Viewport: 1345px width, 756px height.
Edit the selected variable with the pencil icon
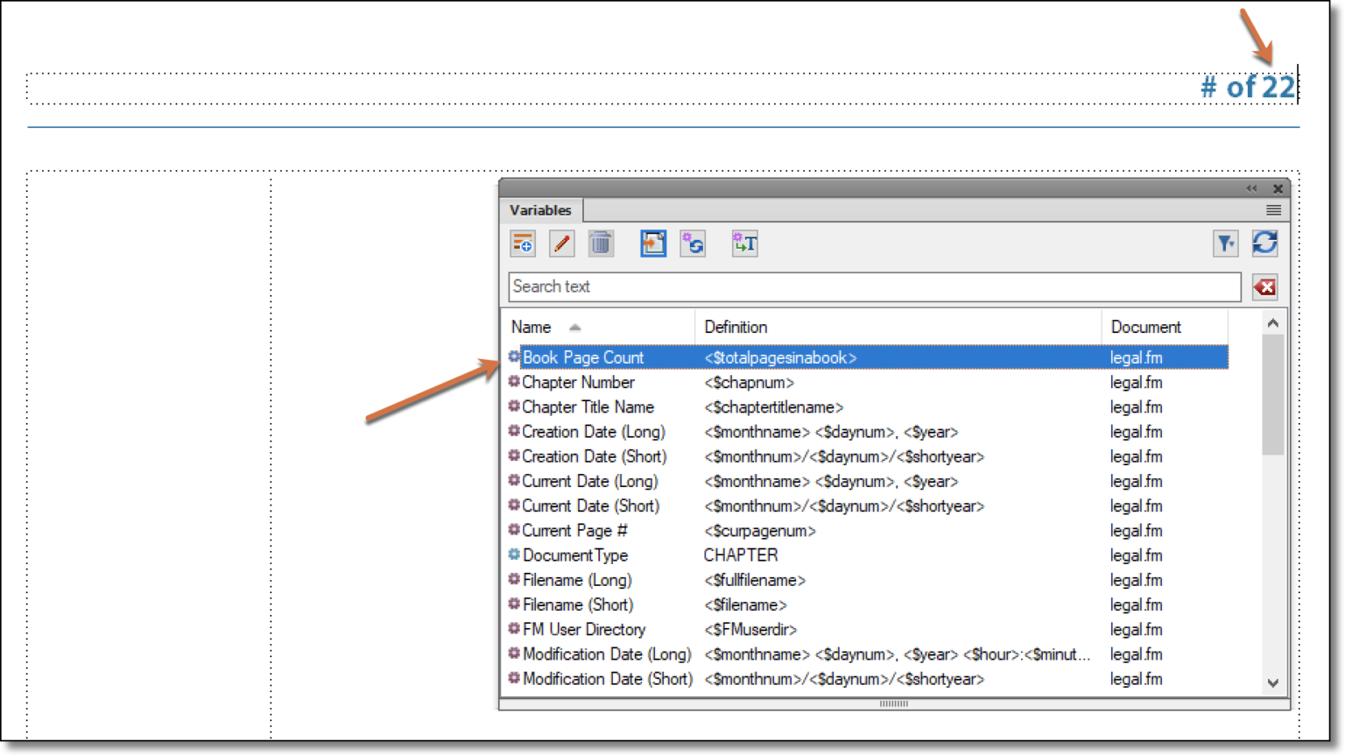point(561,244)
